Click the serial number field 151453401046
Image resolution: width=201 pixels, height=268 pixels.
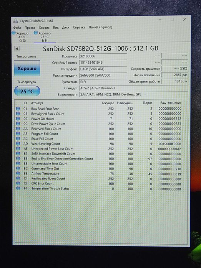click(x=103, y=62)
